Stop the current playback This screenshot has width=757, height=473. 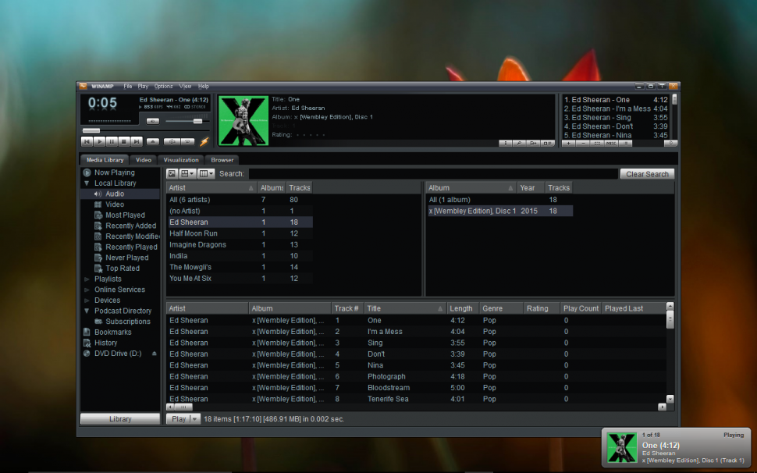coord(124,141)
